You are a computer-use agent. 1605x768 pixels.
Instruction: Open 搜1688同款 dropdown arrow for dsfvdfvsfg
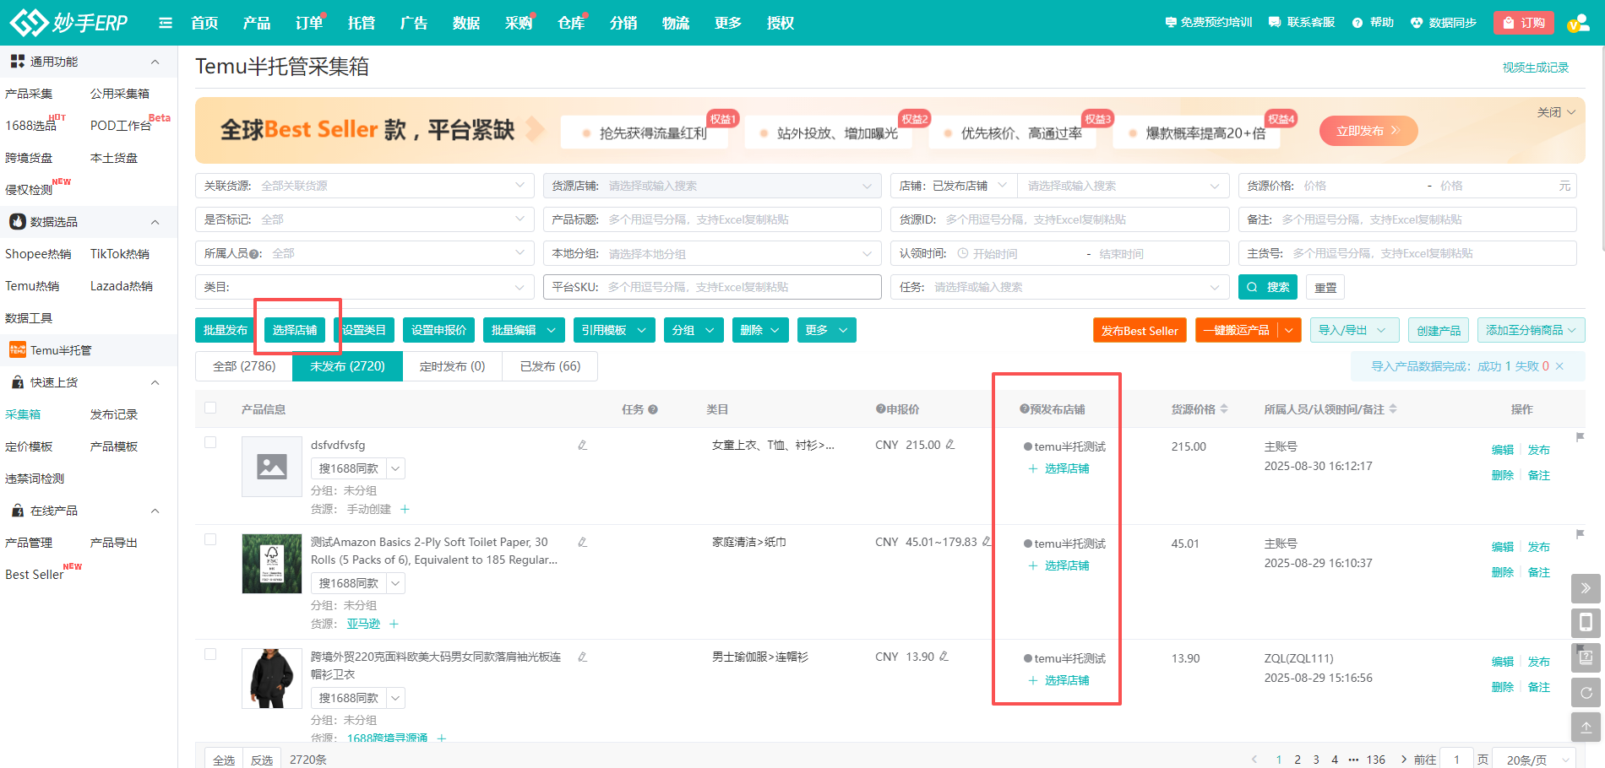coord(395,468)
